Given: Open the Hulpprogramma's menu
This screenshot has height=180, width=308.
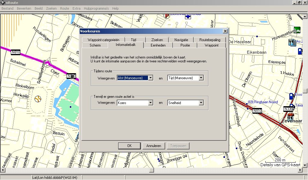Looking at the screenshot, I should click(x=96, y=8).
